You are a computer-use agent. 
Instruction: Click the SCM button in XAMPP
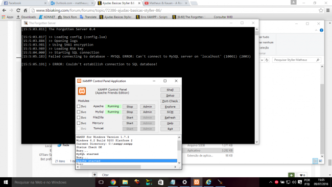coord(170,112)
